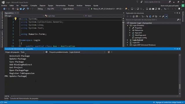Click the lightbulb quick actions icon
This screenshot has width=185, height=104.
[x=15, y=18]
